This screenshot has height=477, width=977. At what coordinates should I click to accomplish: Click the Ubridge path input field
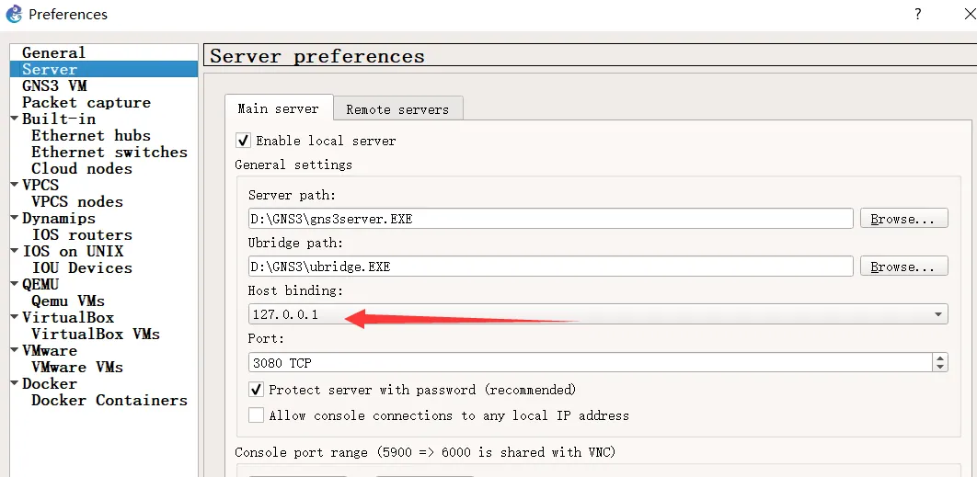[550, 267]
